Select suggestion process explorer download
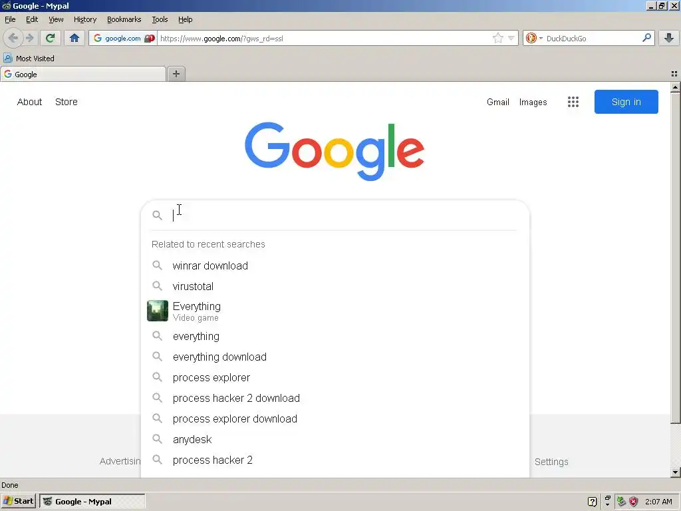The height and width of the screenshot is (511, 681). 235,419
